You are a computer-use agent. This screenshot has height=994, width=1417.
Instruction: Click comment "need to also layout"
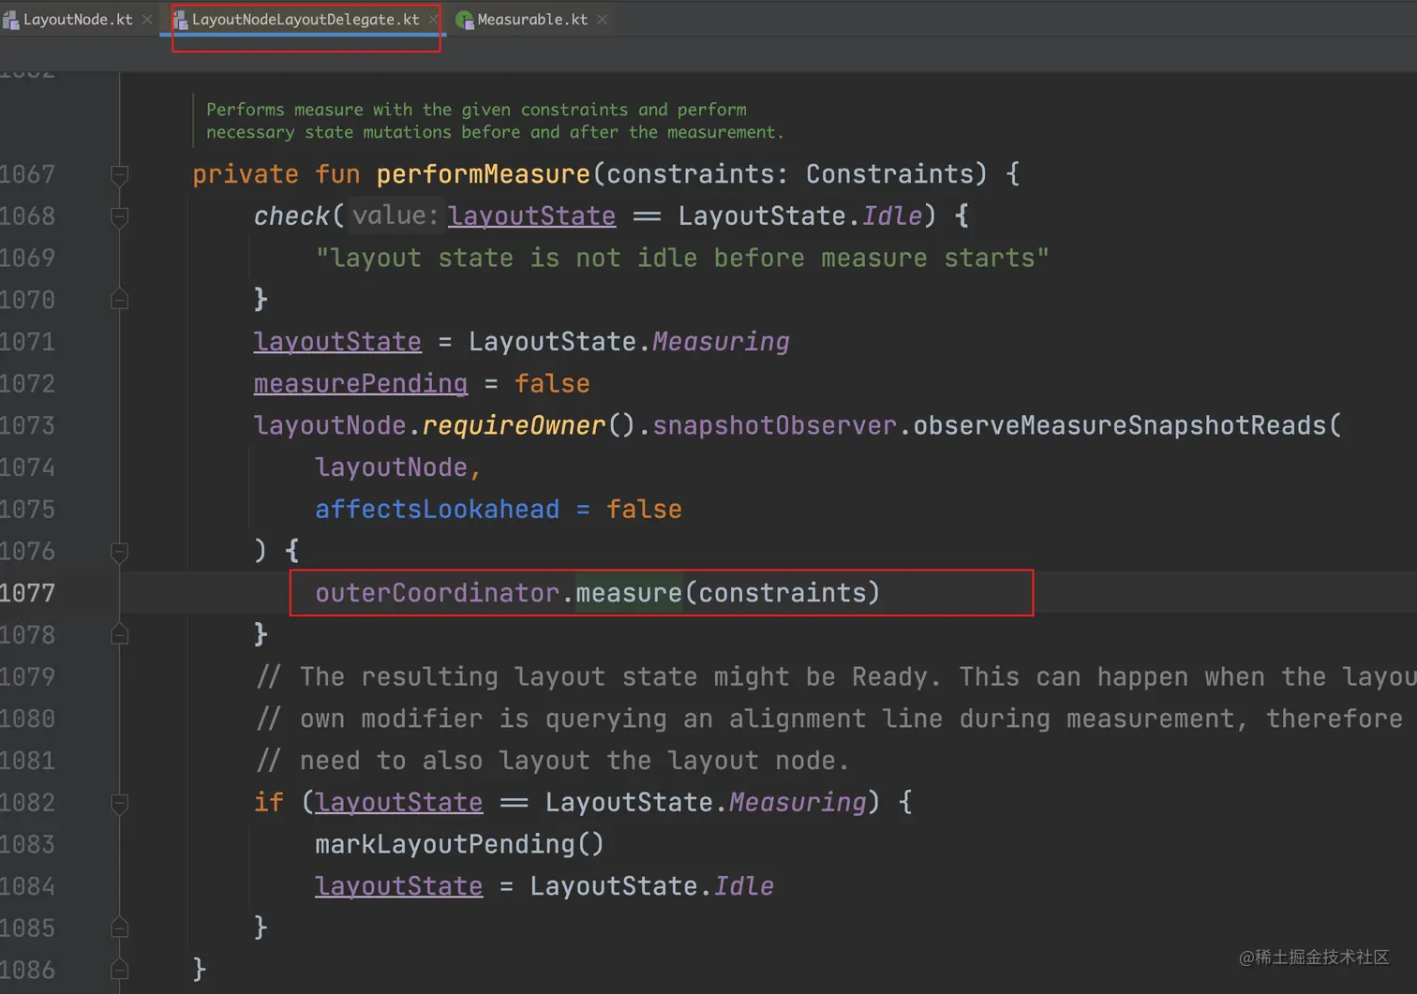click(552, 761)
